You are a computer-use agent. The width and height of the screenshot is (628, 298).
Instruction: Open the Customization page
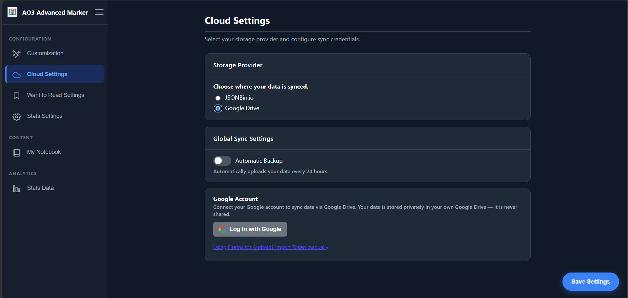(55, 53)
